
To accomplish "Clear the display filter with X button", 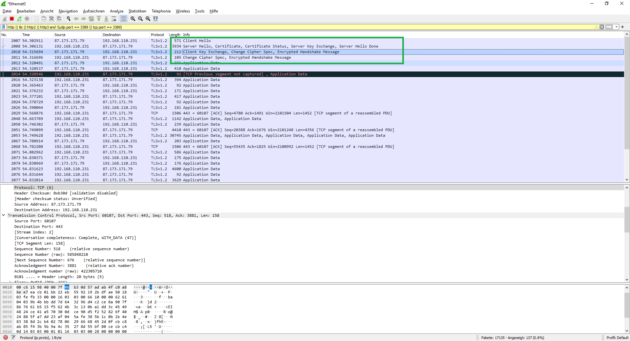I will 602,27.
